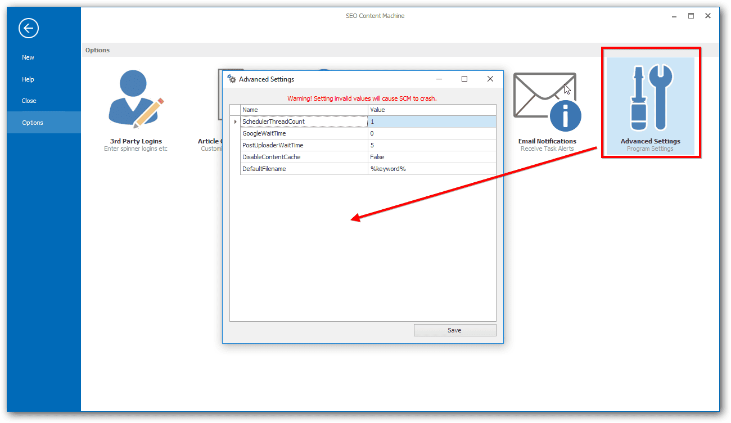
Task: Click the gear icon in the Advanced Settings title bar
Action: (232, 79)
